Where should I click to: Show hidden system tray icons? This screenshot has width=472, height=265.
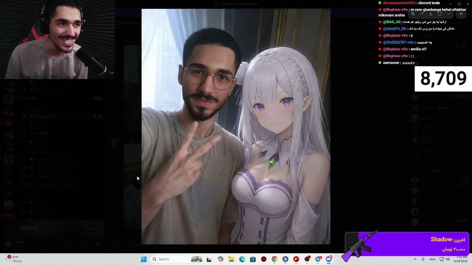[x=415, y=259]
